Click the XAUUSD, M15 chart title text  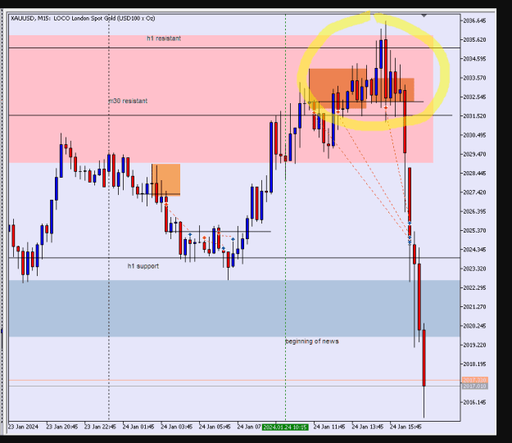point(83,18)
